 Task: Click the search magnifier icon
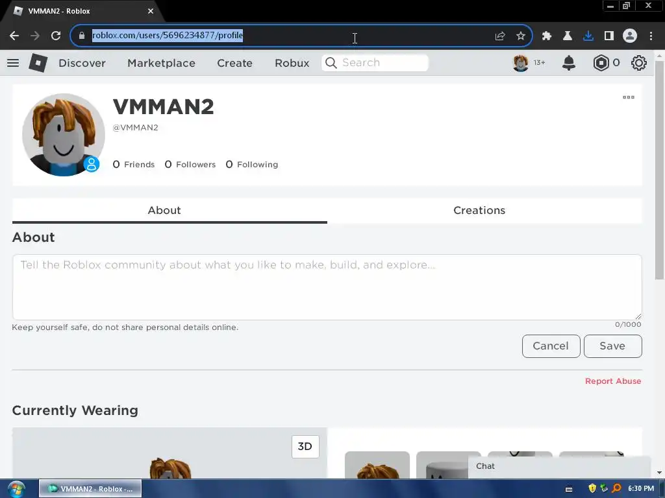tap(331, 63)
